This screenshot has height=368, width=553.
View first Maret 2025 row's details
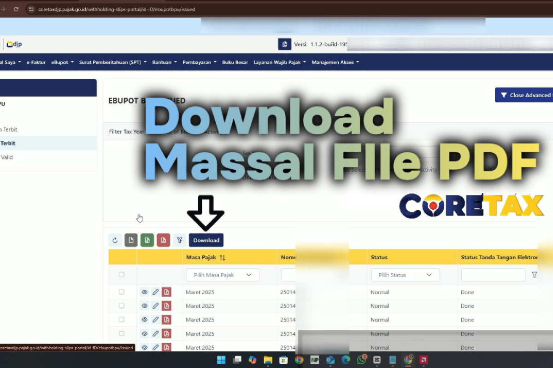(x=145, y=292)
